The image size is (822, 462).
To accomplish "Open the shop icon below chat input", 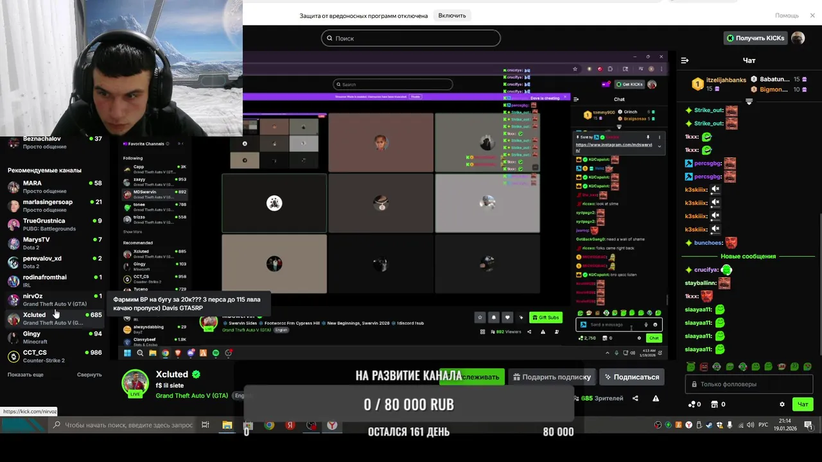I will coord(715,404).
